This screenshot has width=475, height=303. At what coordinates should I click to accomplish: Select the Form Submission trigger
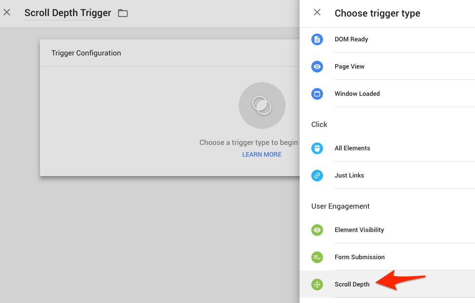point(387,257)
